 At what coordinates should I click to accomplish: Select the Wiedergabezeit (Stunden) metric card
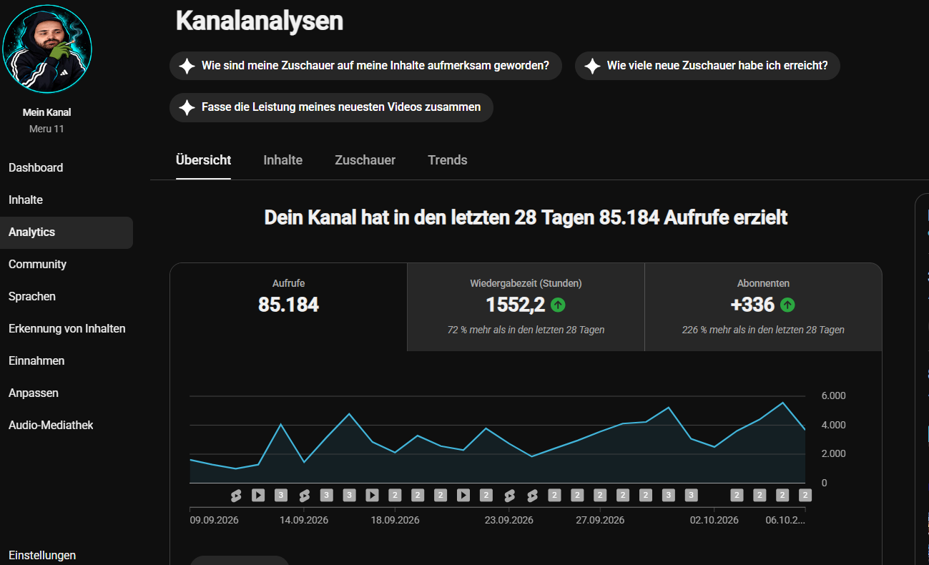526,307
